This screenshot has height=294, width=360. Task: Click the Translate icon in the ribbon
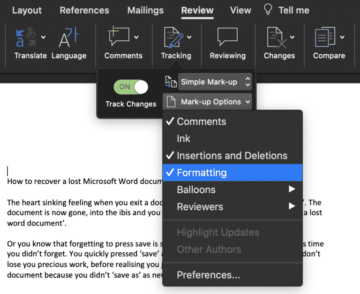pyautogui.click(x=26, y=38)
